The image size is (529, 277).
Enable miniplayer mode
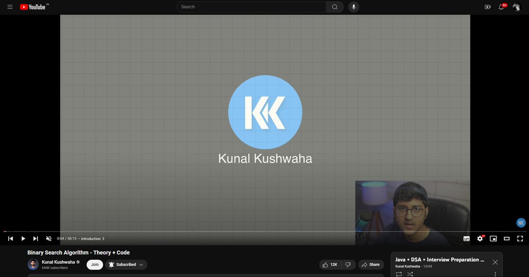click(493, 239)
